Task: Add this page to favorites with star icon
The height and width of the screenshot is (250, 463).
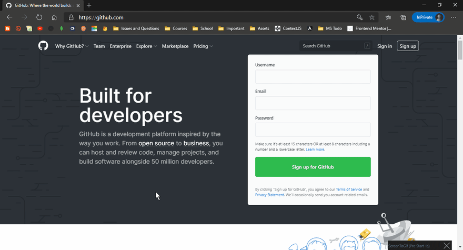Action: 372,17
